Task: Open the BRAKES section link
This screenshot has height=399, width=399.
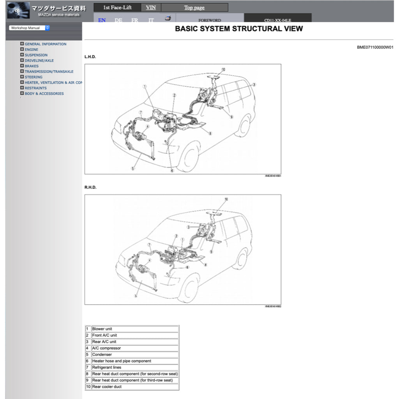Action: (32, 66)
